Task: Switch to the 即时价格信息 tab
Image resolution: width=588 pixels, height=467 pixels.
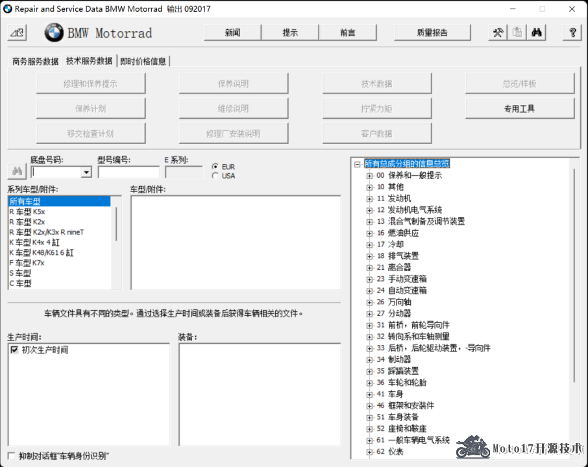Action: pyautogui.click(x=143, y=61)
